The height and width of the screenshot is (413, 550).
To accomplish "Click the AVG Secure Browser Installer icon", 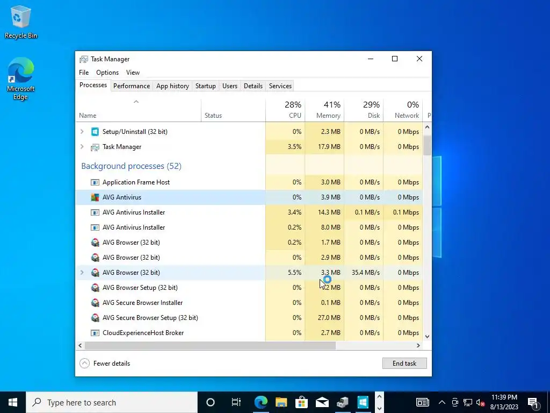I will 95,303.
